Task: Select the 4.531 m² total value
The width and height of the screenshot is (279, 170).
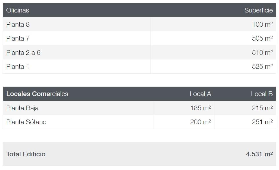Action: click(x=259, y=154)
